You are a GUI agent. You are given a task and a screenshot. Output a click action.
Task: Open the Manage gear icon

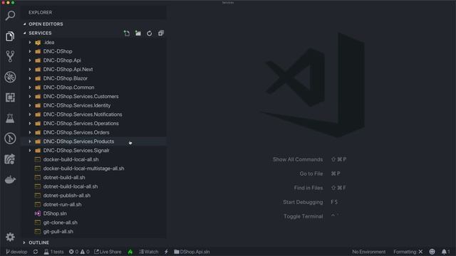[10, 237]
